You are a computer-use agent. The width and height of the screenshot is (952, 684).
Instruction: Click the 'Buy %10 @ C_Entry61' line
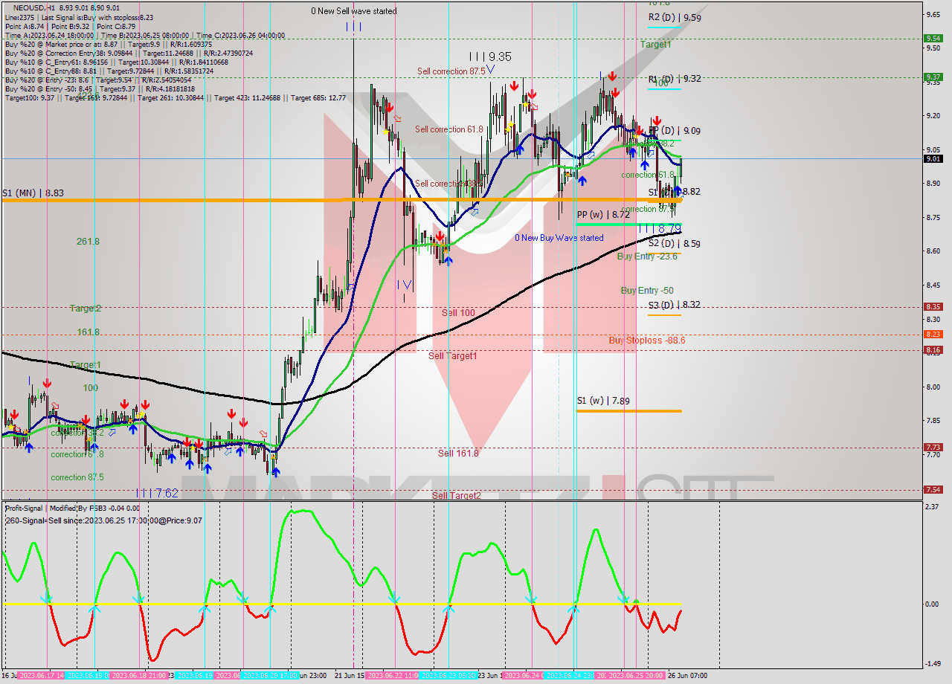tap(116, 62)
